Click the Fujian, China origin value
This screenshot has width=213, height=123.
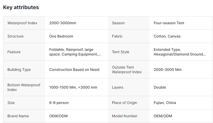point(165,103)
